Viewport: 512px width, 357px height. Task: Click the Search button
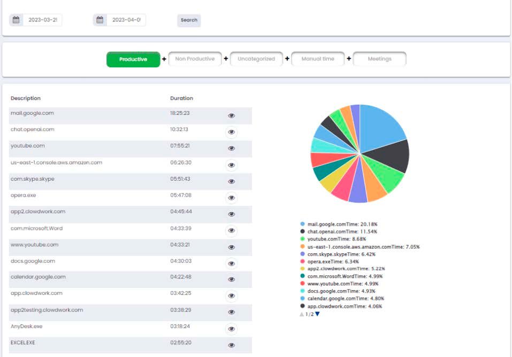point(188,20)
